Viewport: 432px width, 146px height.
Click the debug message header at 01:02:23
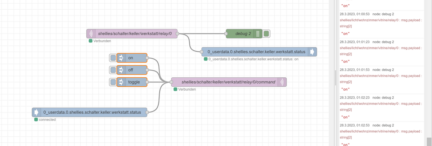[367, 97]
